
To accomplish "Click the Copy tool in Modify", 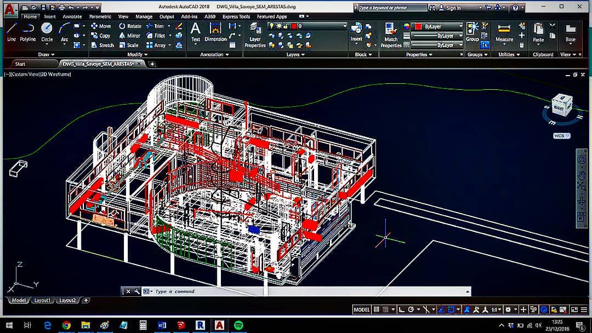I will click(101, 36).
